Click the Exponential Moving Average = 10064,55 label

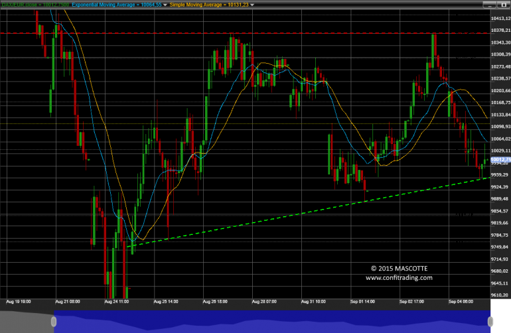tap(117, 5)
